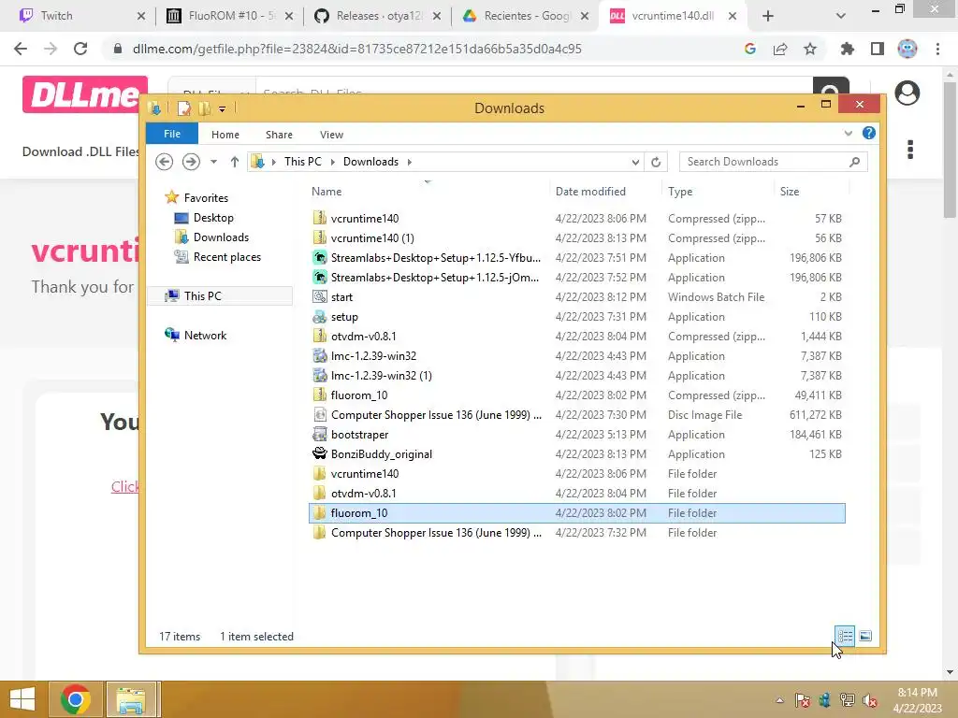958x718 pixels.
Task: Click the Search Downloads field
Action: pyautogui.click(x=772, y=162)
